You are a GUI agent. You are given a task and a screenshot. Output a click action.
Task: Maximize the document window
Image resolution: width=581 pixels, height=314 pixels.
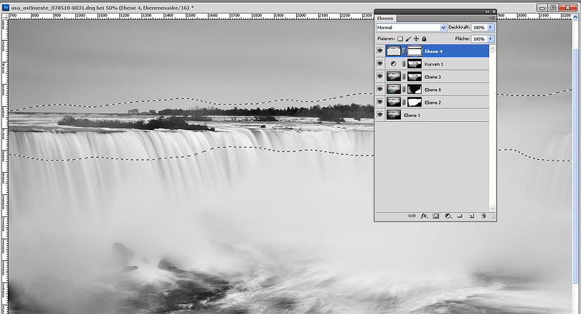pos(553,7)
